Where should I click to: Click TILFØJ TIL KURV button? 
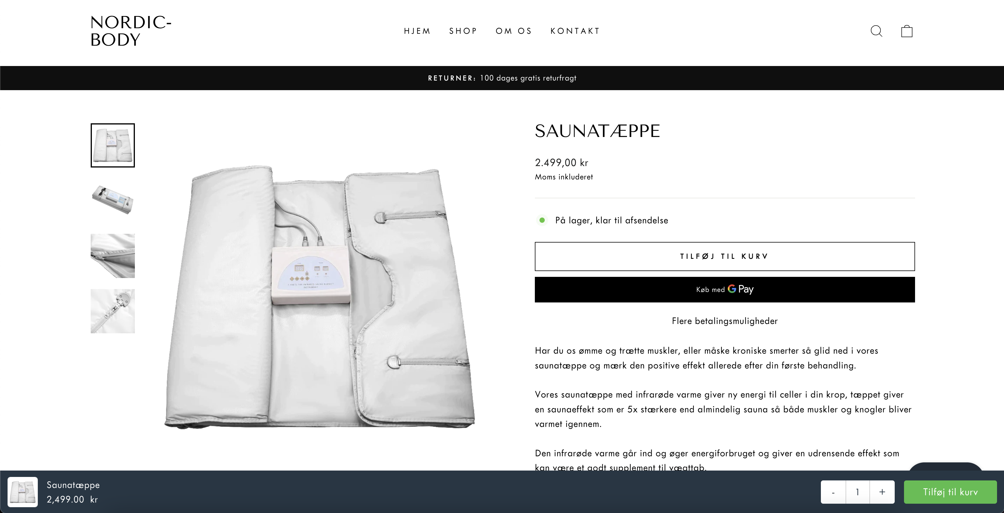[x=725, y=256]
